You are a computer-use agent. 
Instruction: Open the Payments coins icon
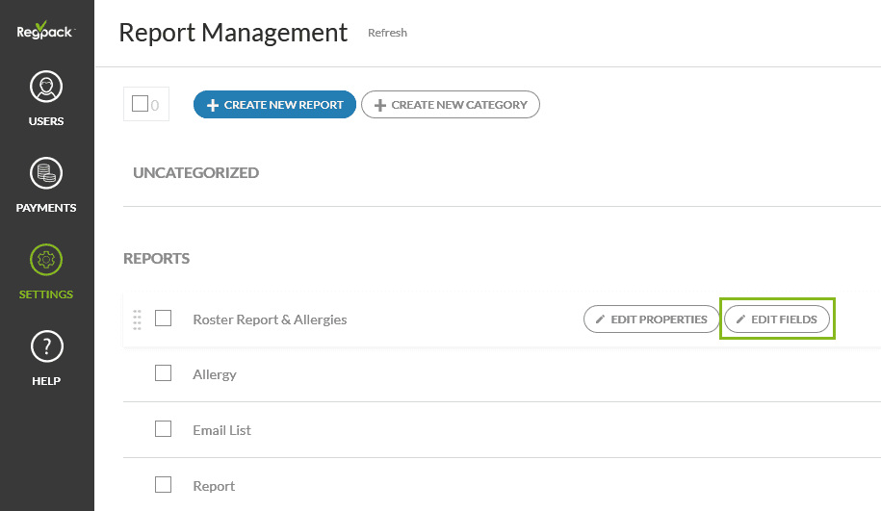(x=46, y=174)
